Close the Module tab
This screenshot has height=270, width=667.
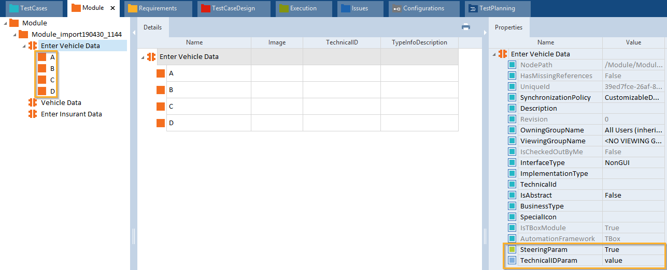[112, 8]
